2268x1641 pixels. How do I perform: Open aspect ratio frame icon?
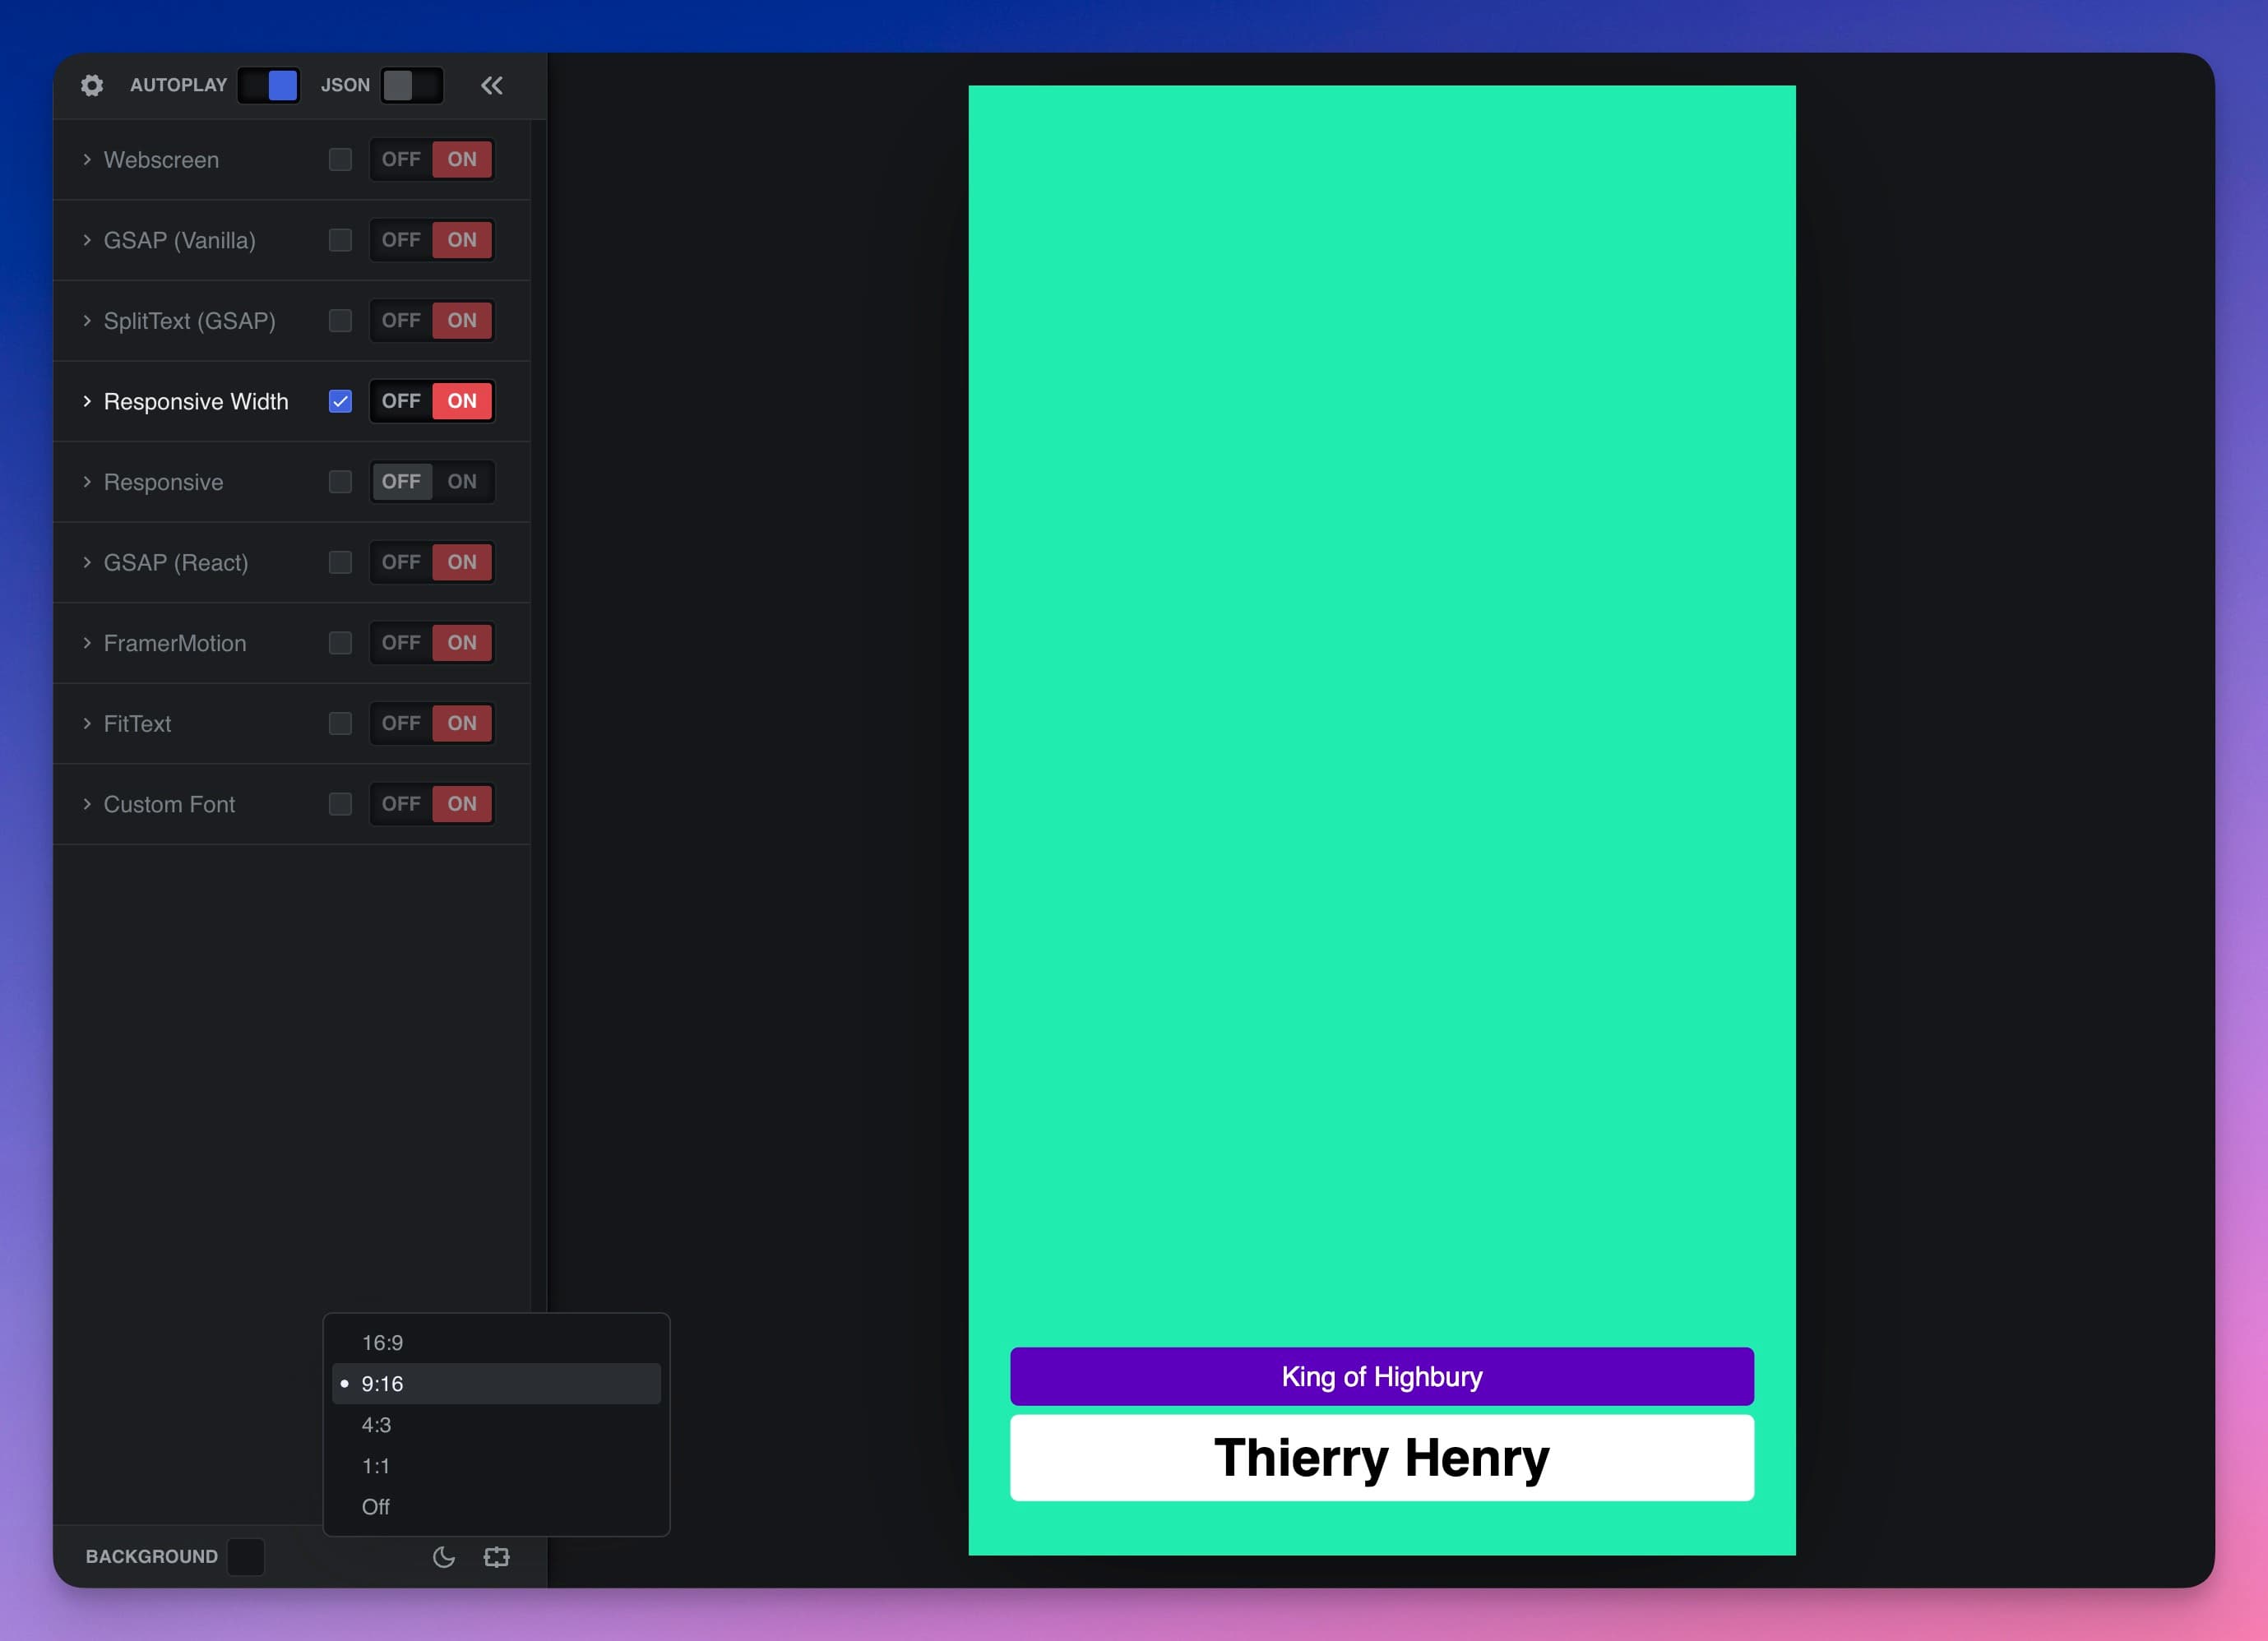(x=496, y=1556)
